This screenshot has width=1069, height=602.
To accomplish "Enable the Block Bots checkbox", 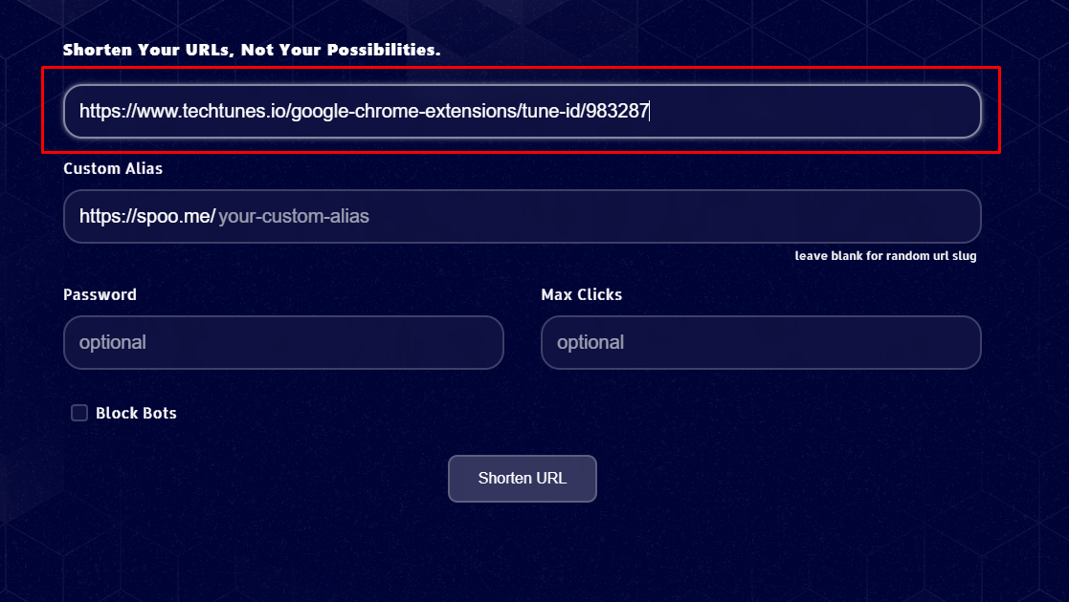I will click(79, 413).
